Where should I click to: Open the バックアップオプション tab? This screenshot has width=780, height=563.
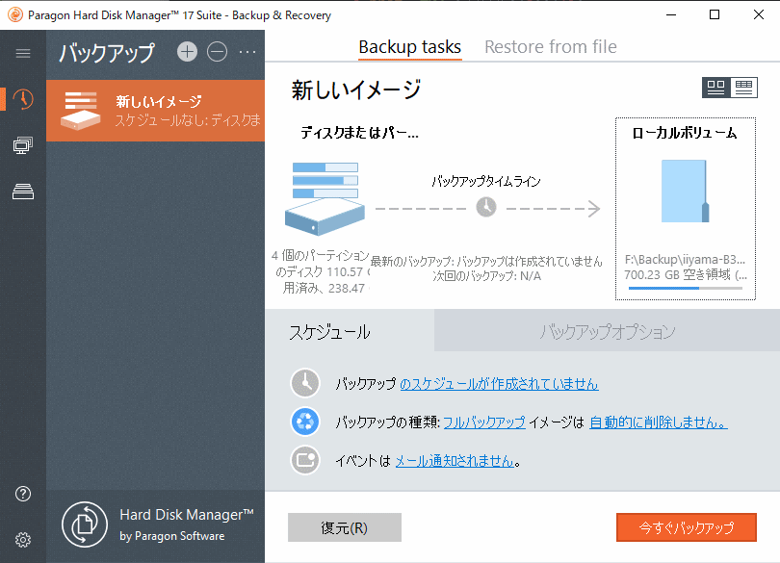607,332
